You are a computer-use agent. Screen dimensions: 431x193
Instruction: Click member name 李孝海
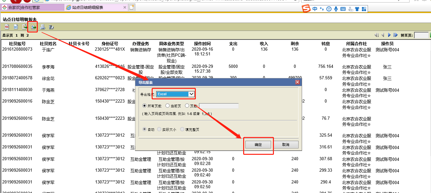[48, 67]
